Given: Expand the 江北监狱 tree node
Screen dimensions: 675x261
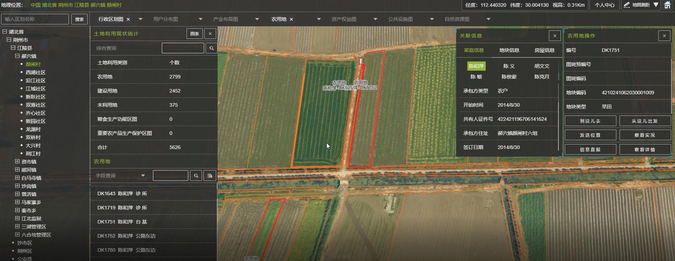Looking at the screenshot, I should (17, 218).
